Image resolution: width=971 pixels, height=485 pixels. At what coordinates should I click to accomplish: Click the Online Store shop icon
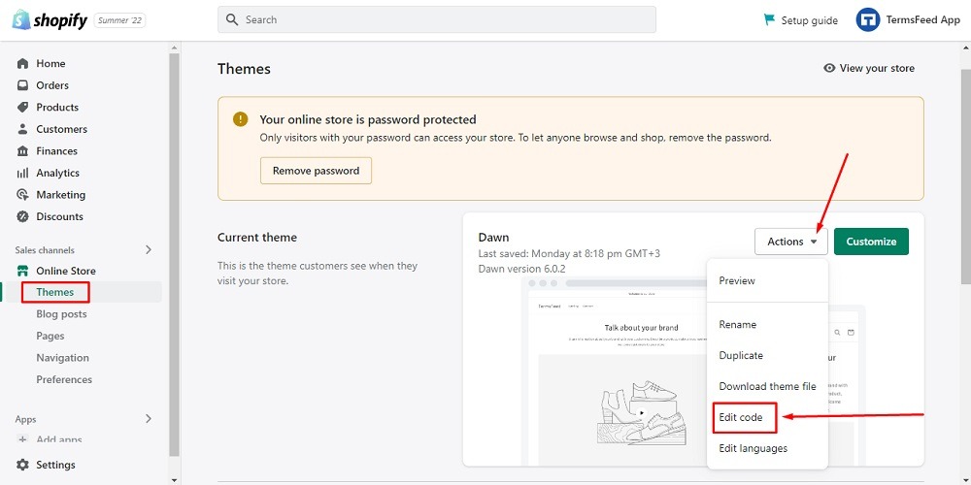[23, 271]
